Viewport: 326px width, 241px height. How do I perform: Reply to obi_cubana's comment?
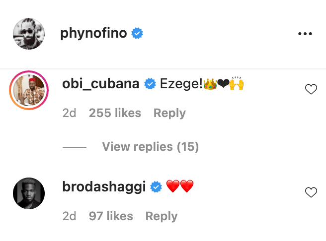[169, 113]
